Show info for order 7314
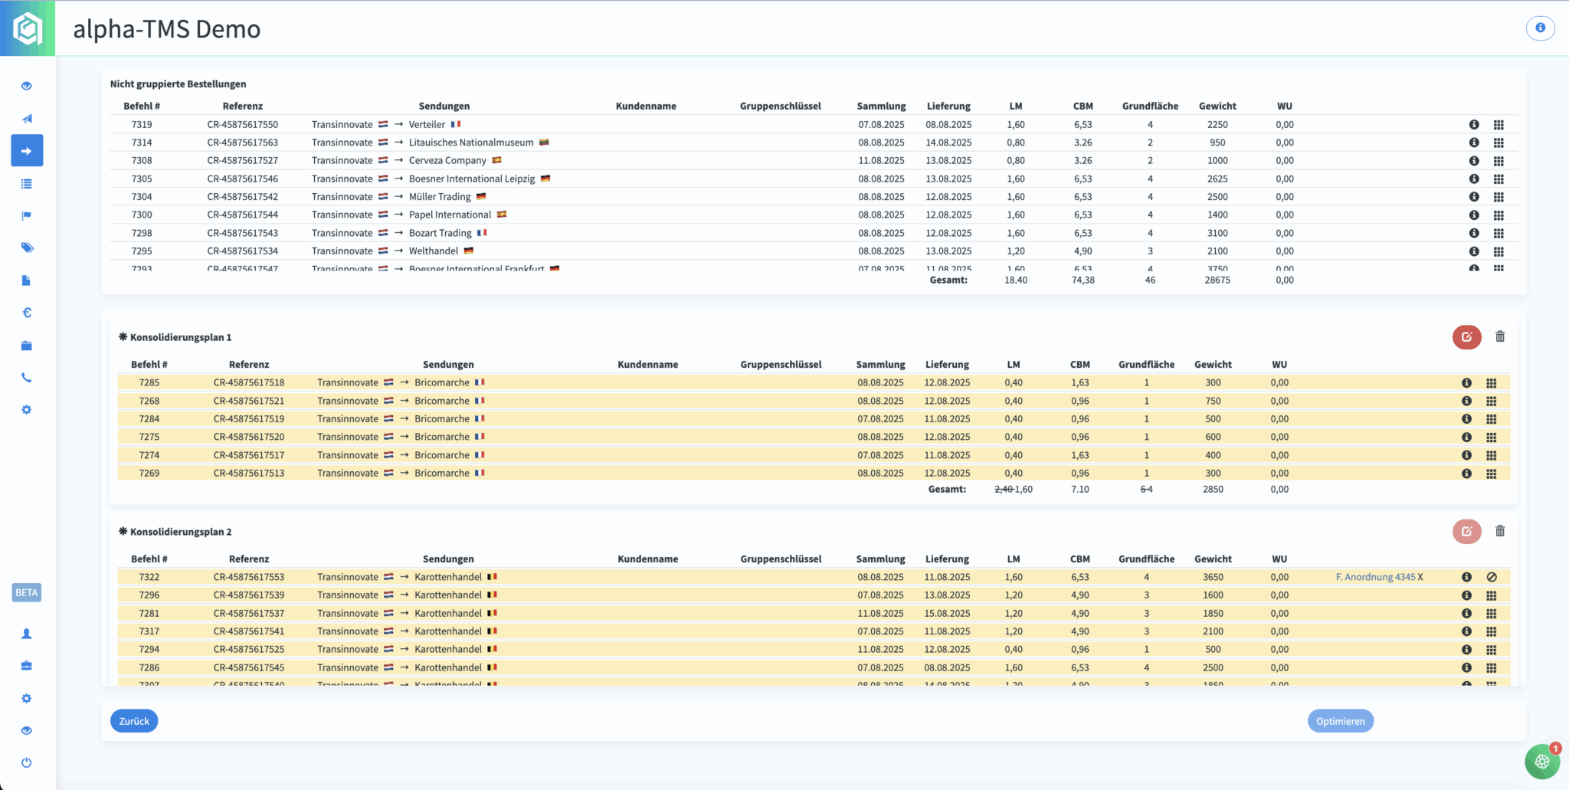The image size is (1569, 790). coord(1474,143)
